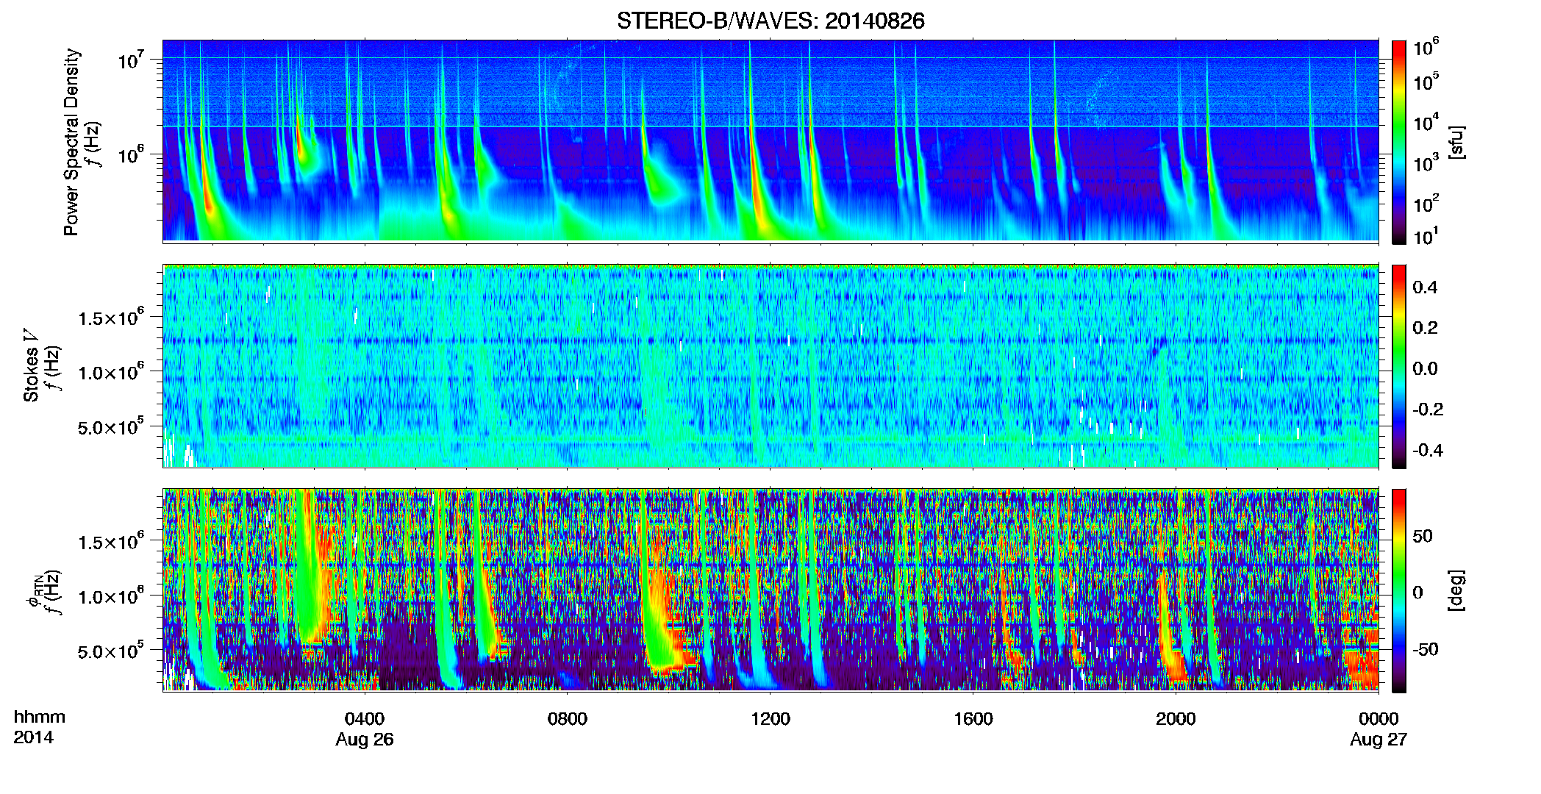Select the Aug 26 date label
1541x794 pixels.
pyautogui.click(x=365, y=740)
